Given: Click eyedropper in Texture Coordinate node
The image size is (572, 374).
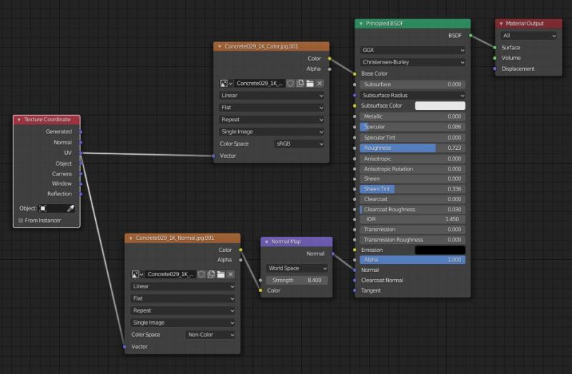Looking at the screenshot, I should point(71,208).
